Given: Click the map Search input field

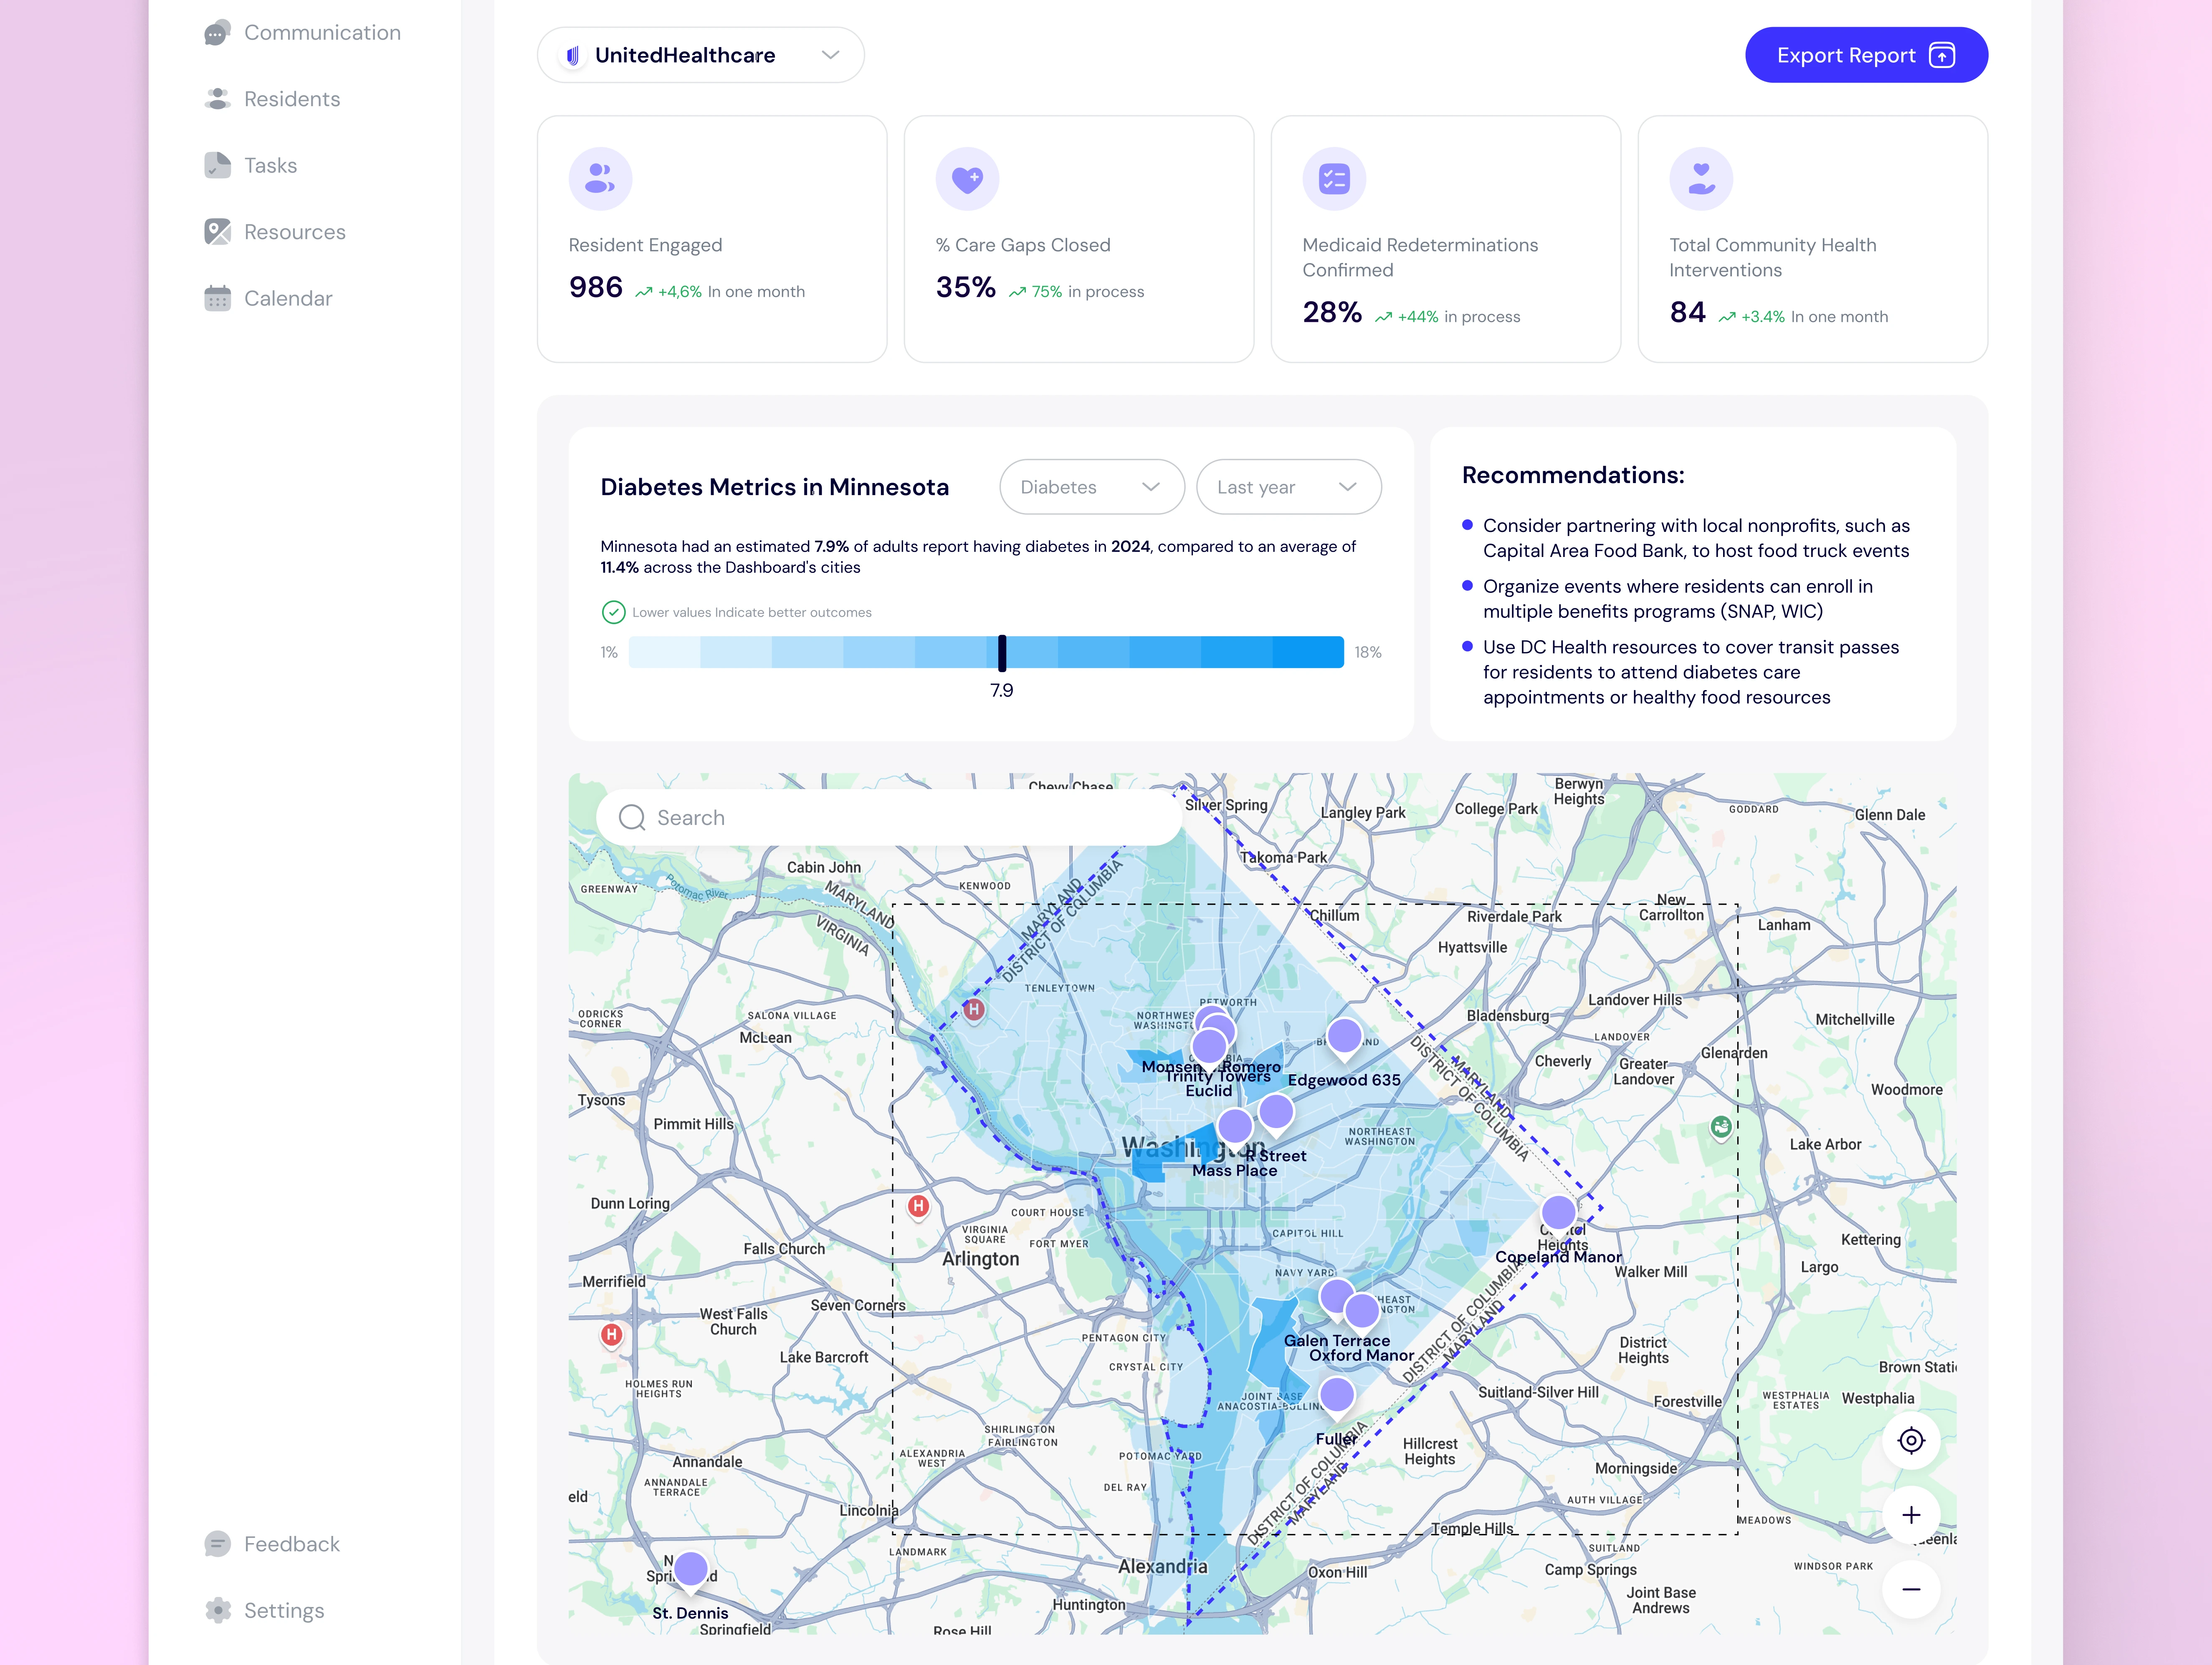Looking at the screenshot, I should tap(889, 818).
